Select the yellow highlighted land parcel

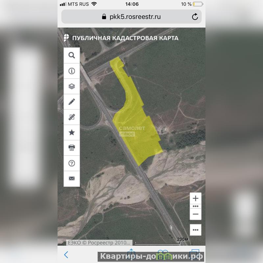click(138, 131)
